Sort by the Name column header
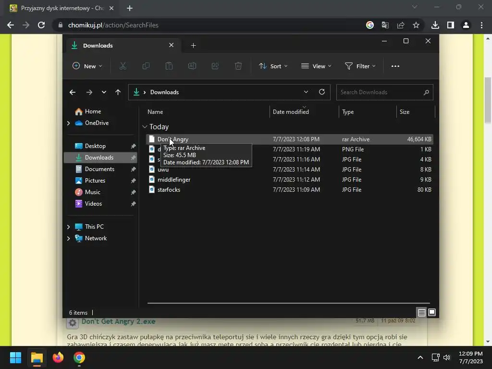This screenshot has width=492, height=369. pos(155,112)
